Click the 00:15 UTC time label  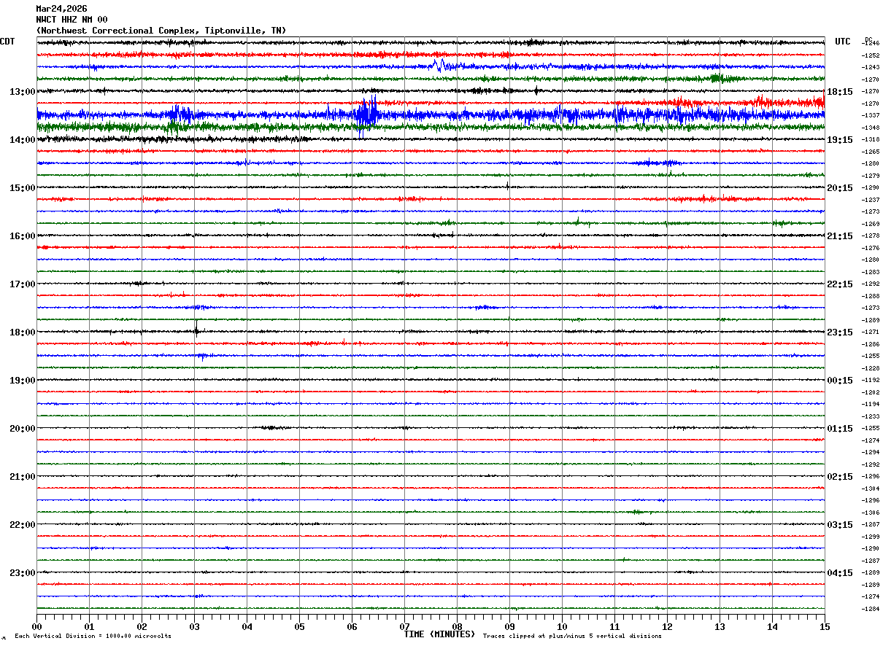pyautogui.click(x=840, y=381)
